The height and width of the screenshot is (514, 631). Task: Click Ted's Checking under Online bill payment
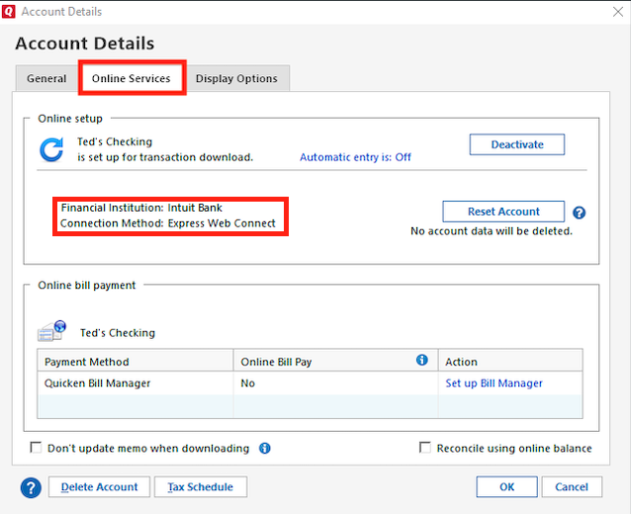click(x=118, y=333)
